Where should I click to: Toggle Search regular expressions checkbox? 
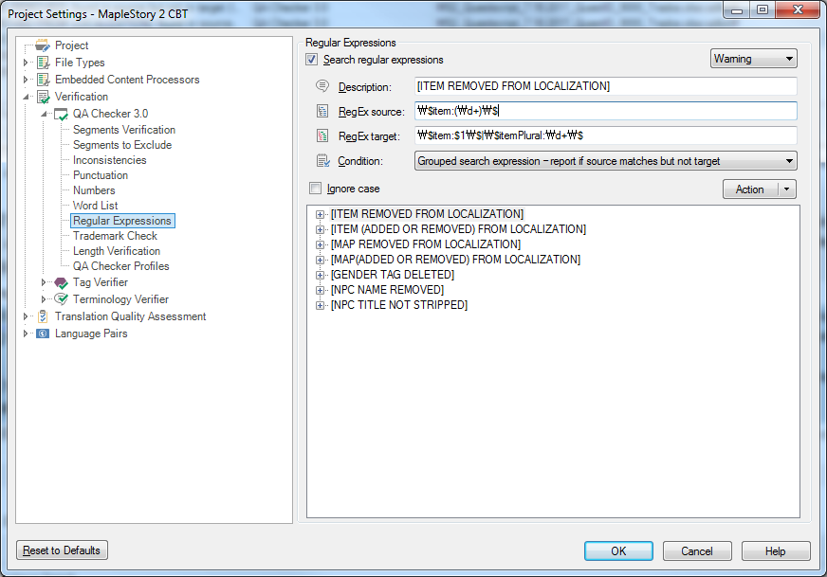[x=312, y=60]
